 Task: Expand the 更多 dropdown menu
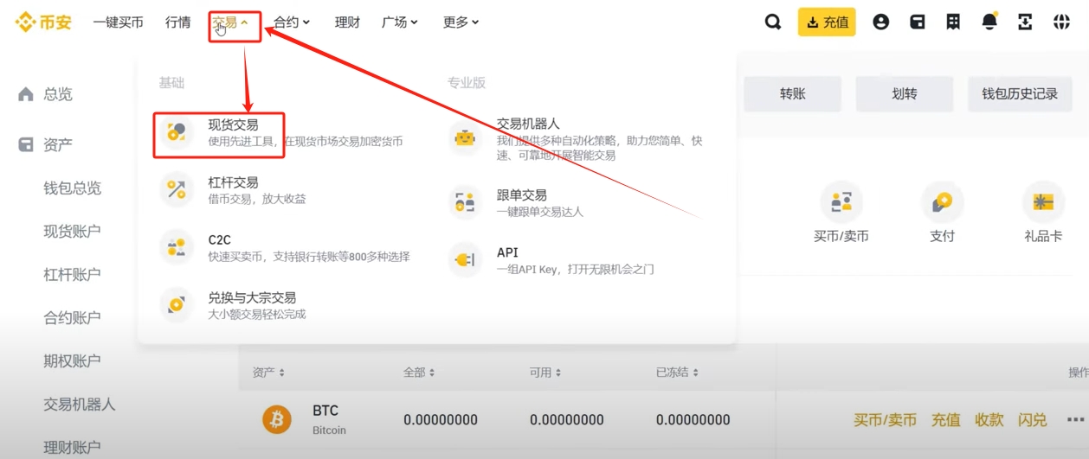click(461, 22)
